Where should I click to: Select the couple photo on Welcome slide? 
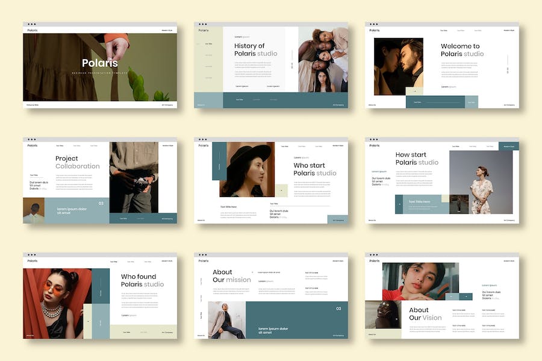click(x=398, y=66)
